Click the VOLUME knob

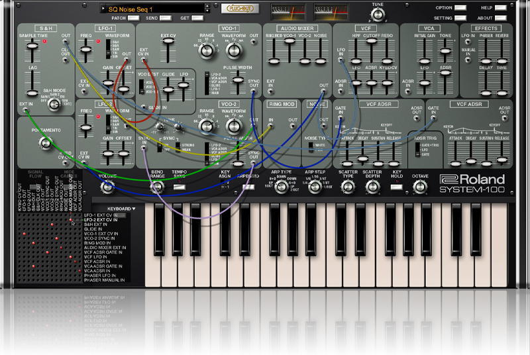pos(107,187)
